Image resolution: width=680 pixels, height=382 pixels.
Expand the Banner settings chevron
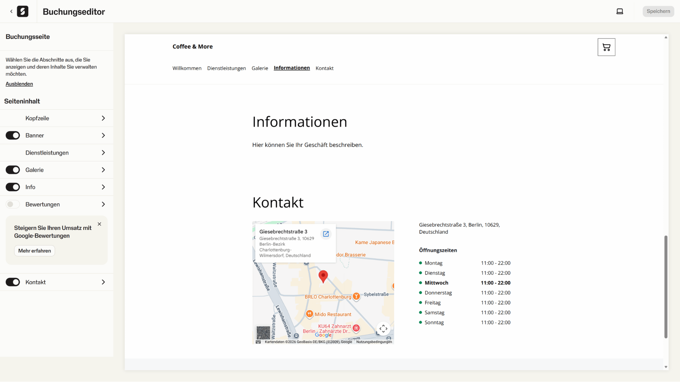(103, 135)
